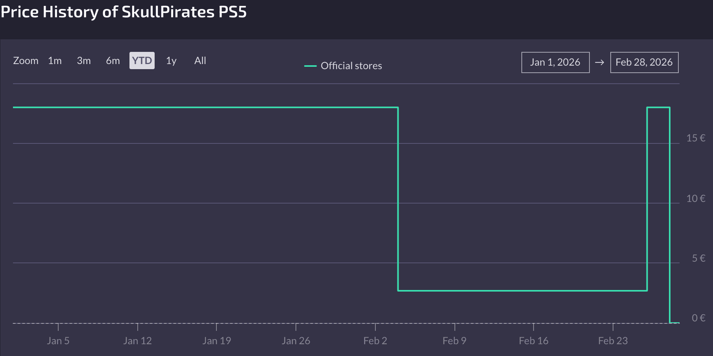Edit the Jan 1, 2026 start date

[555, 62]
